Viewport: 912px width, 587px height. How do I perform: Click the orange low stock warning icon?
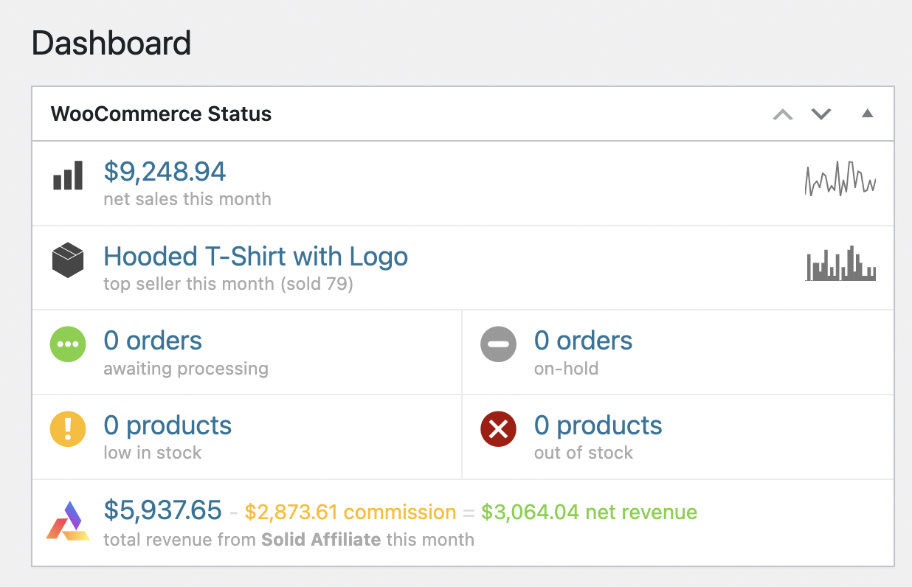[69, 428]
